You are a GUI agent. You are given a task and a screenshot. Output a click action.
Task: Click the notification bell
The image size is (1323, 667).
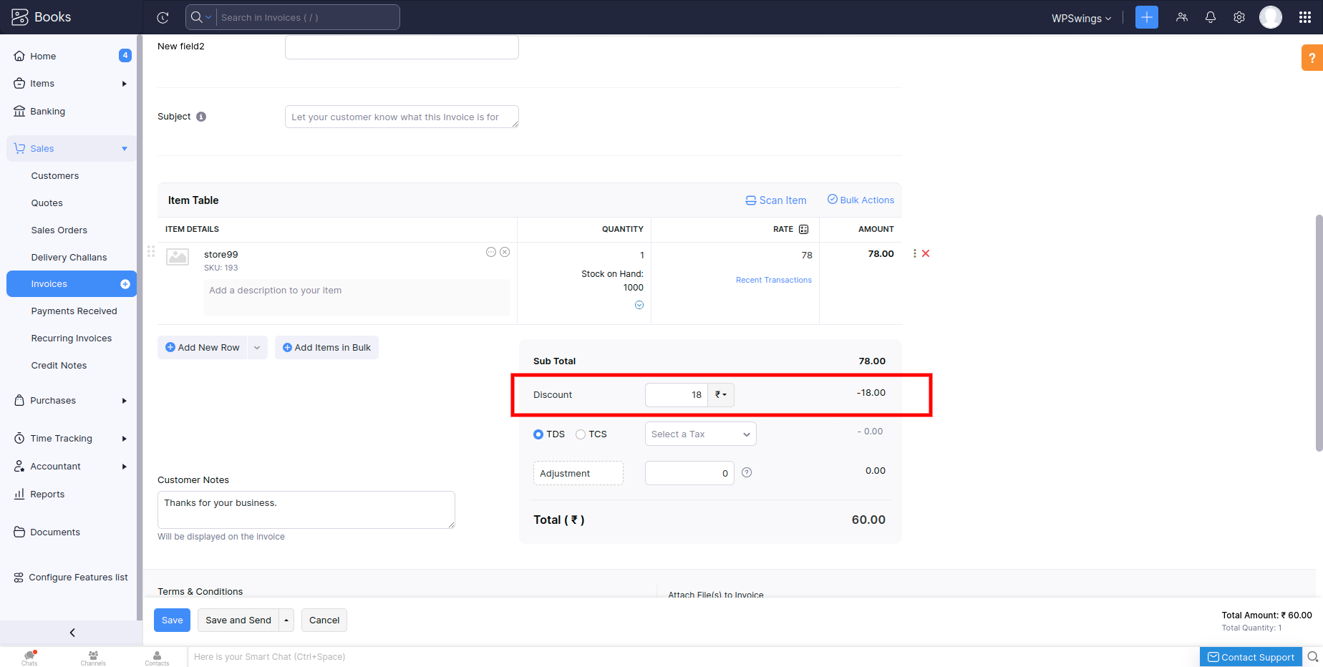1210,16
